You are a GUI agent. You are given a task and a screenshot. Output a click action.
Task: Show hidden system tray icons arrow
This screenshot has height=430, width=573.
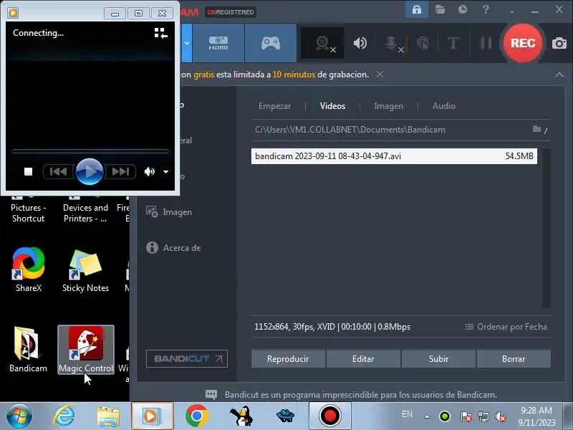click(x=427, y=416)
